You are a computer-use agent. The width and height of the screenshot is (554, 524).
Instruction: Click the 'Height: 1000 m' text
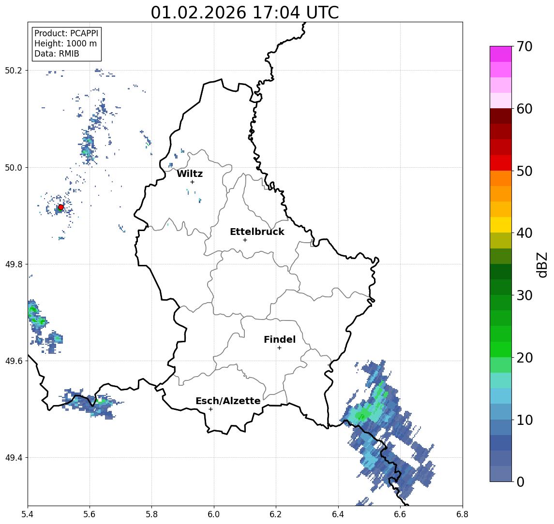65,44
